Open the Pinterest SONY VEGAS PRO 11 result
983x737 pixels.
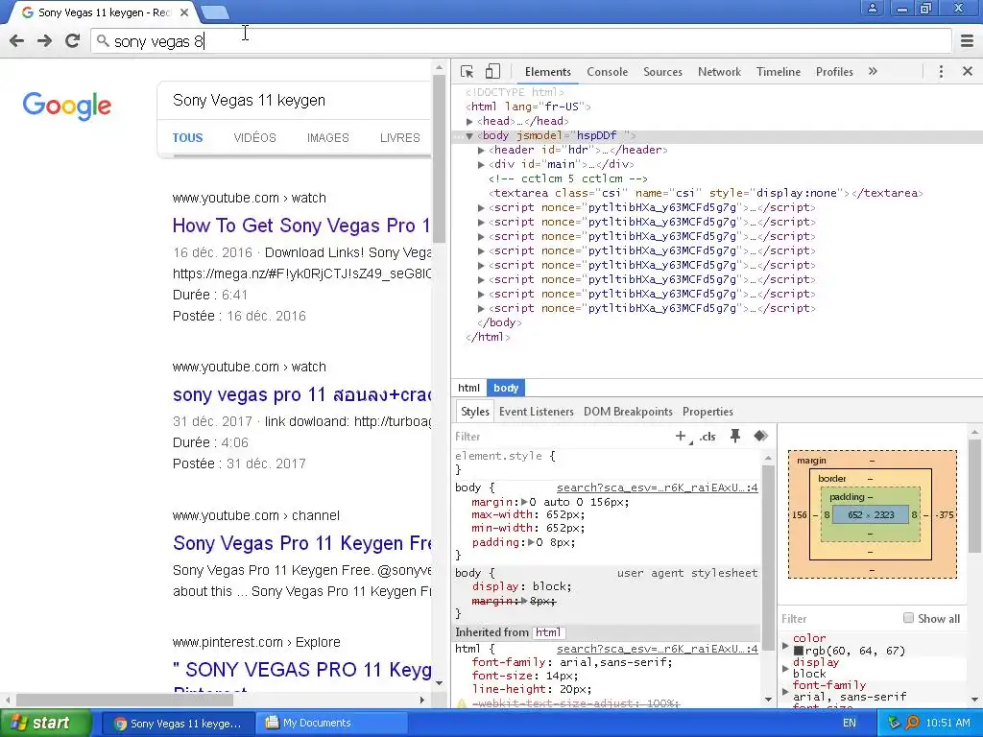[x=302, y=670]
